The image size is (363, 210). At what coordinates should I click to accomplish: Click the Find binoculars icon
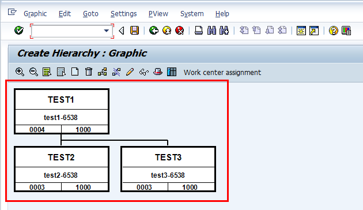211,31
